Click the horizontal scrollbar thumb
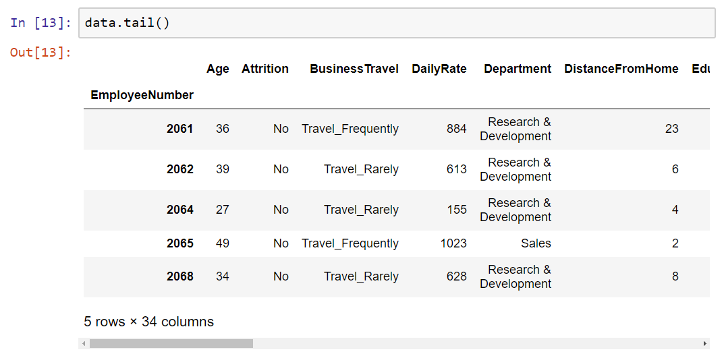This screenshot has height=356, width=724. (171, 344)
